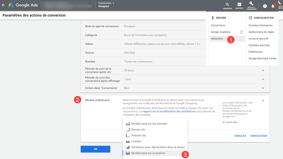Click the Prospect conversion name value
The image size is (283, 159).
point(129,26)
